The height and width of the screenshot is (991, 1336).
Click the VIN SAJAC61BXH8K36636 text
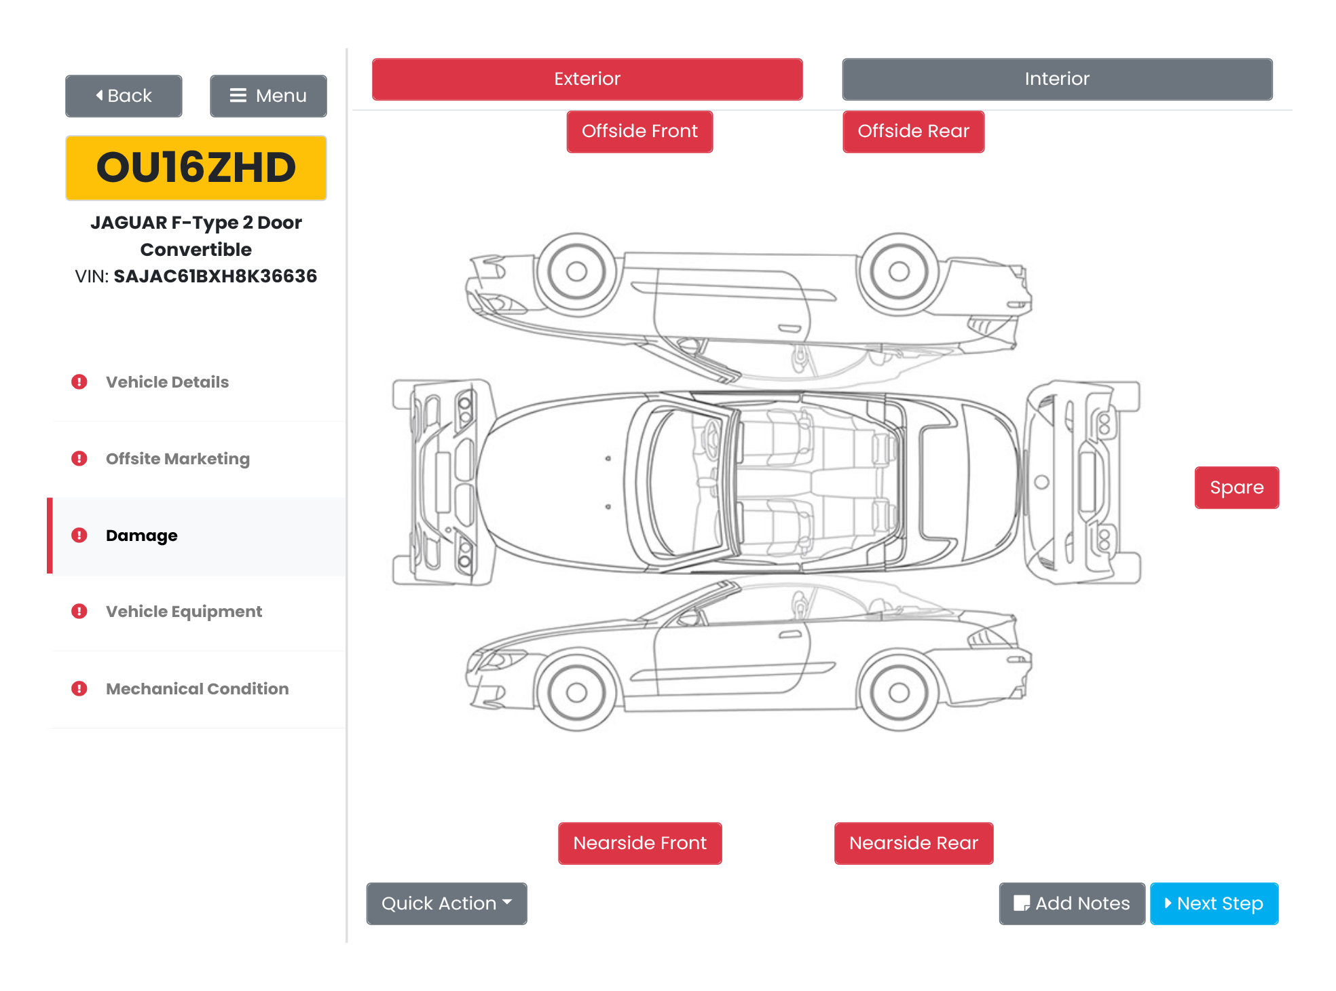[196, 276]
